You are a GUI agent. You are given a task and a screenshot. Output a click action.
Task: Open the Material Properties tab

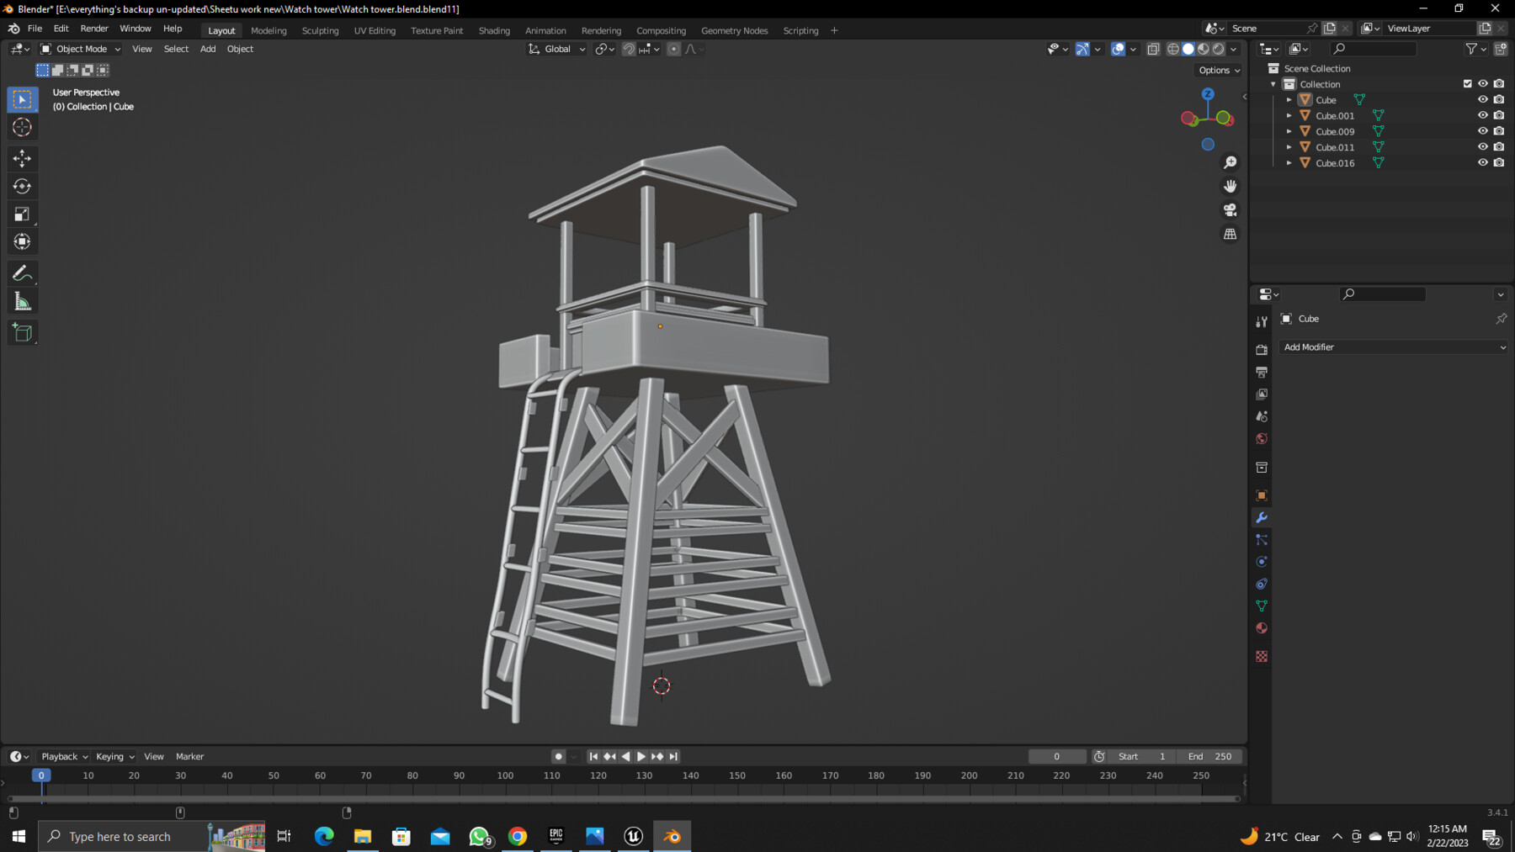tap(1261, 628)
